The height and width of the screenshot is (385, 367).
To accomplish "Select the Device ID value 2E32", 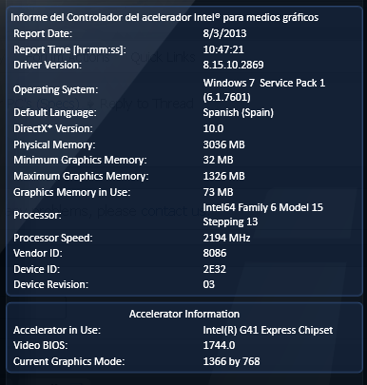I will click(x=215, y=269).
